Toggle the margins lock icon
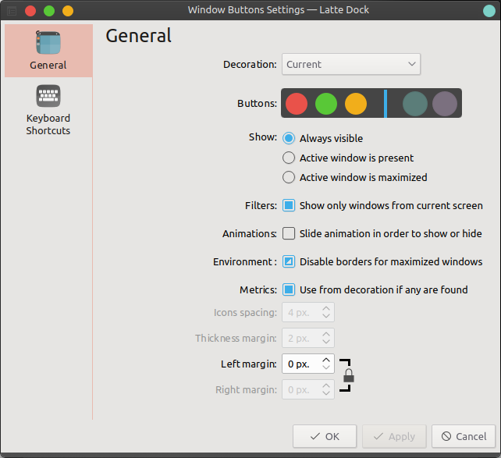Viewport: 501px width, 458px height. [349, 377]
